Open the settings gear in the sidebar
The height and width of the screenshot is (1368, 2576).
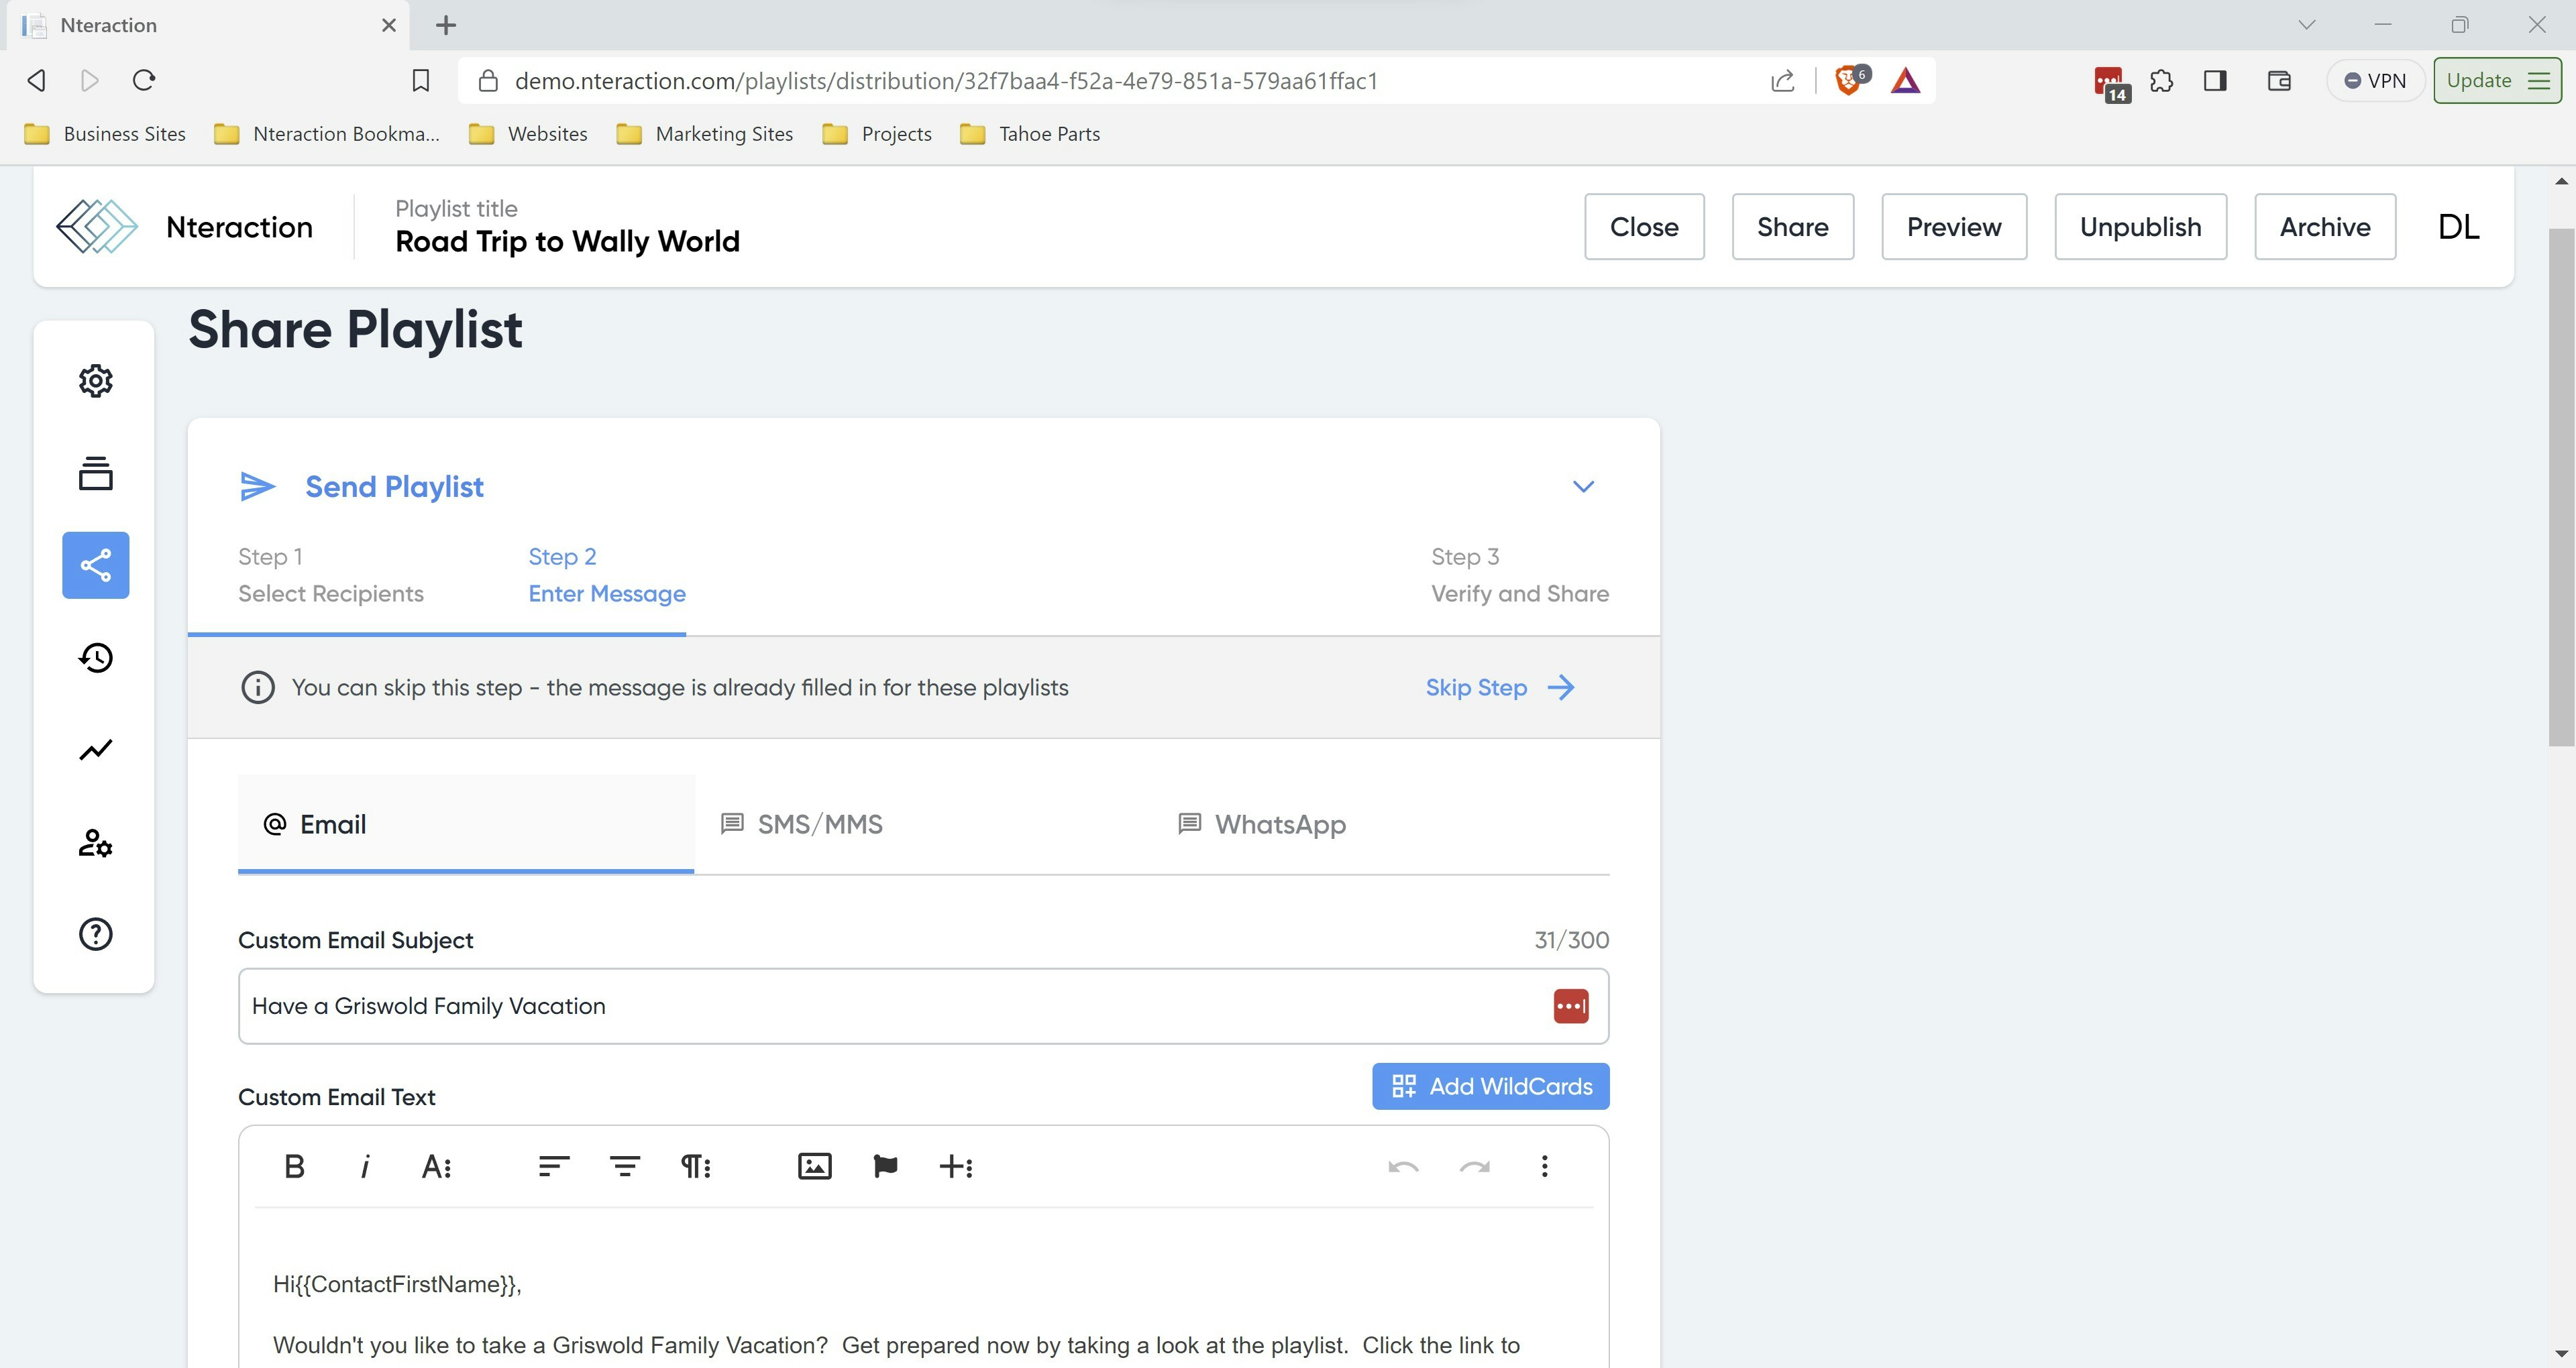96,381
